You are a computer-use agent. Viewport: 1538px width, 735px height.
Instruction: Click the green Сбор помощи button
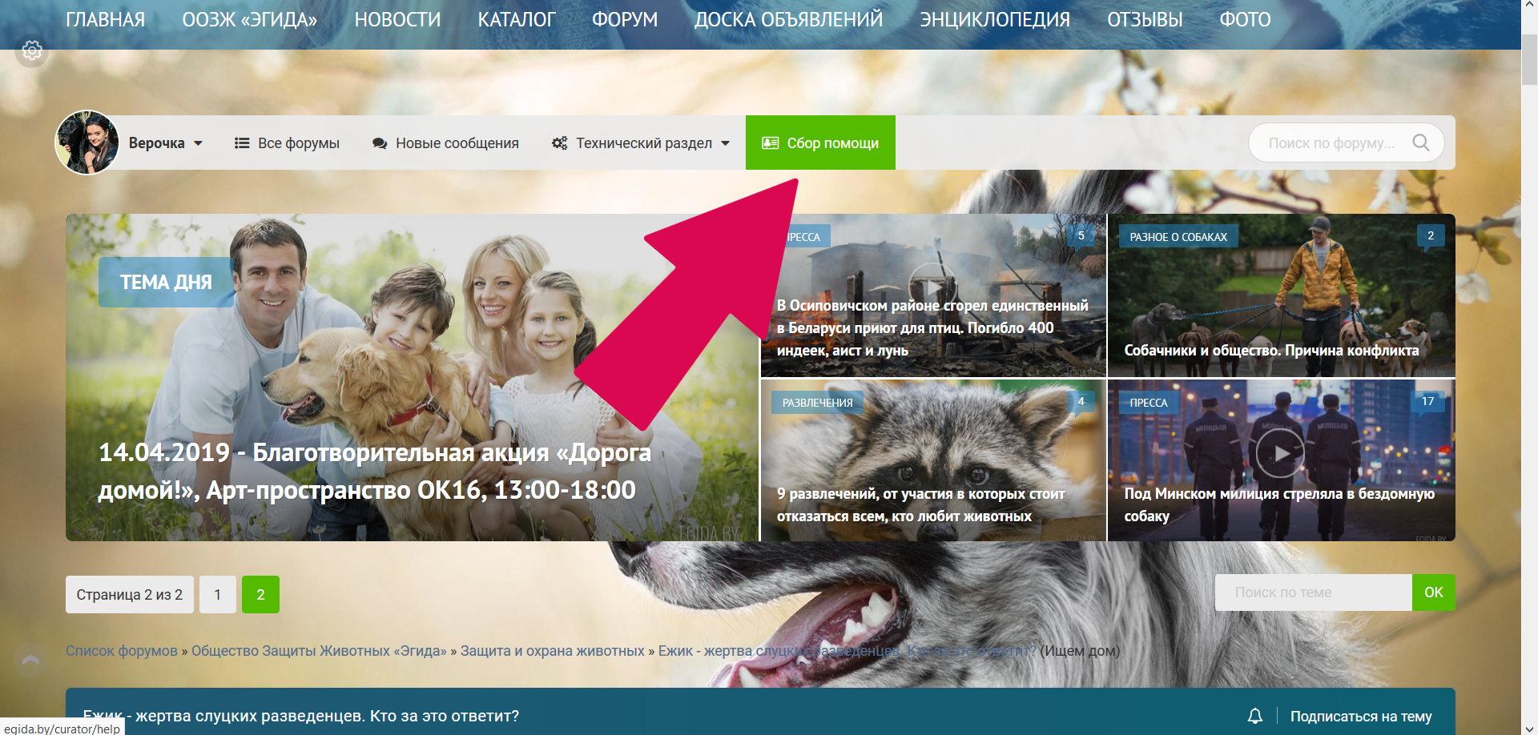[x=820, y=143]
